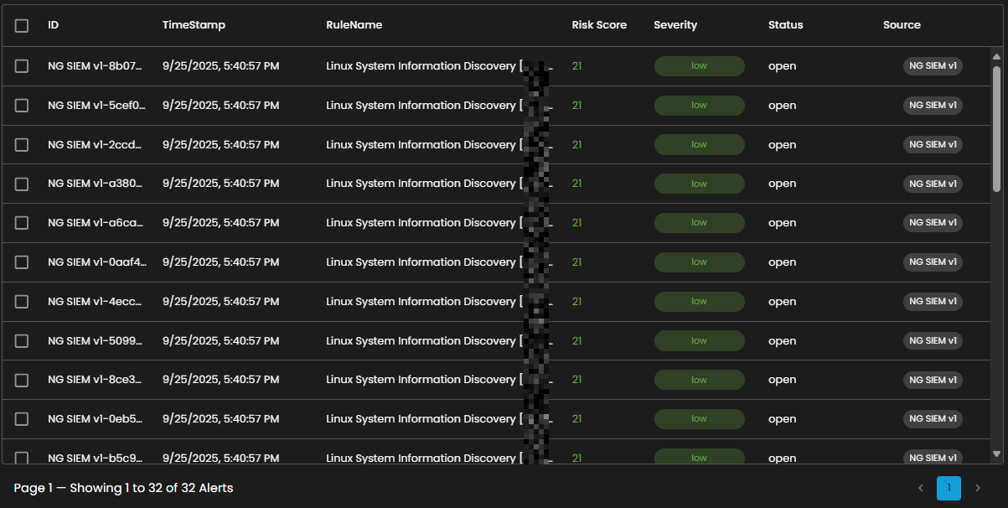Go to page 1 button
The width and height of the screenshot is (1008, 508).
[949, 488]
